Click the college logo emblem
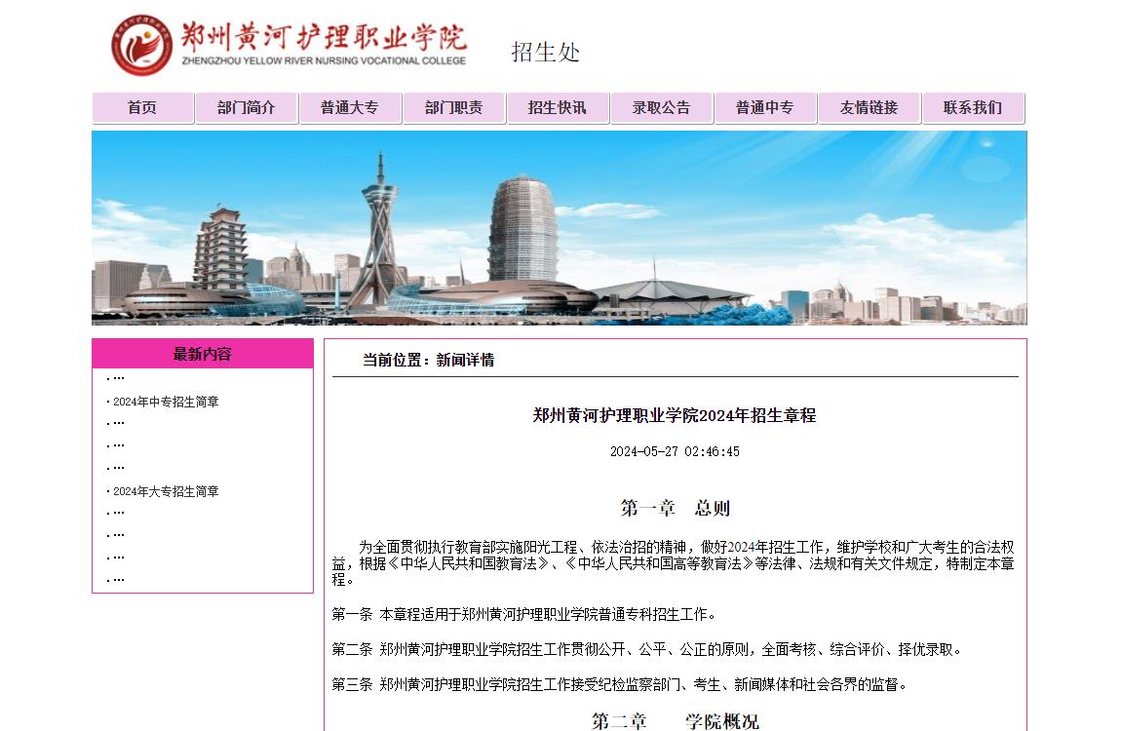 point(141,45)
